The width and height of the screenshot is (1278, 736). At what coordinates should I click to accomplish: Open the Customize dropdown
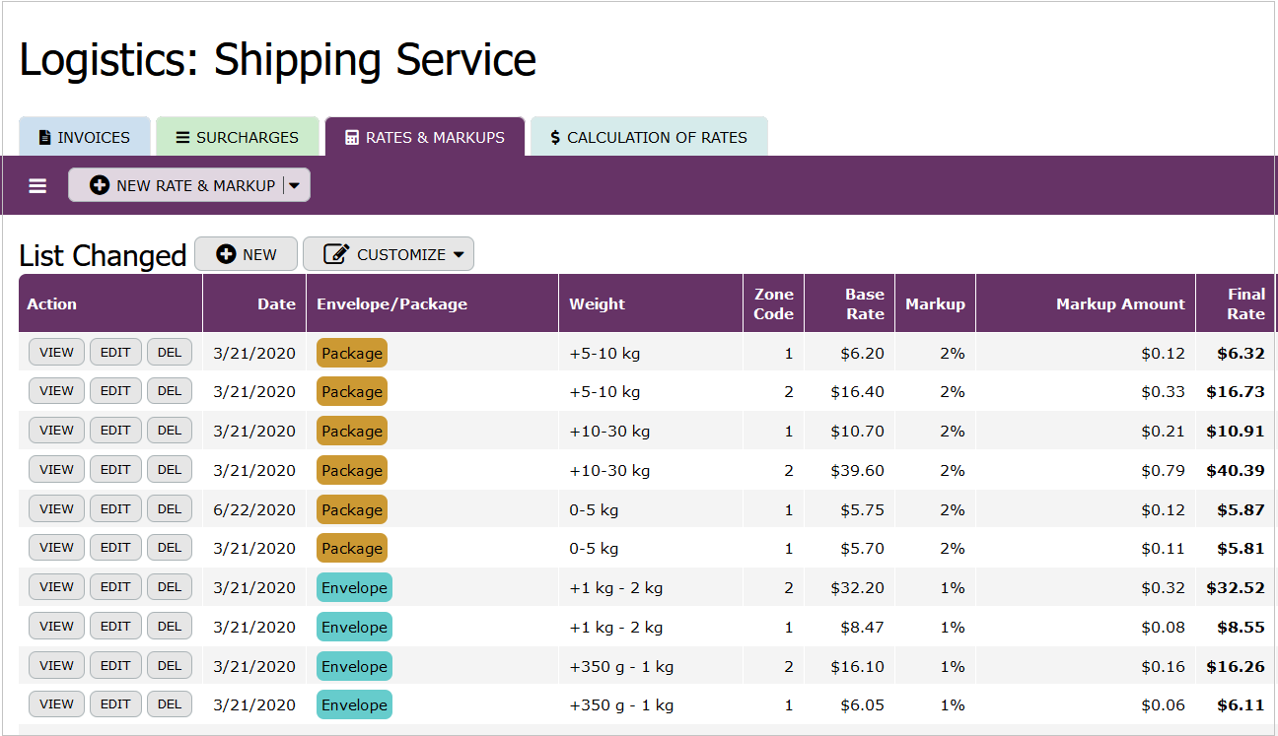pyautogui.click(x=388, y=254)
